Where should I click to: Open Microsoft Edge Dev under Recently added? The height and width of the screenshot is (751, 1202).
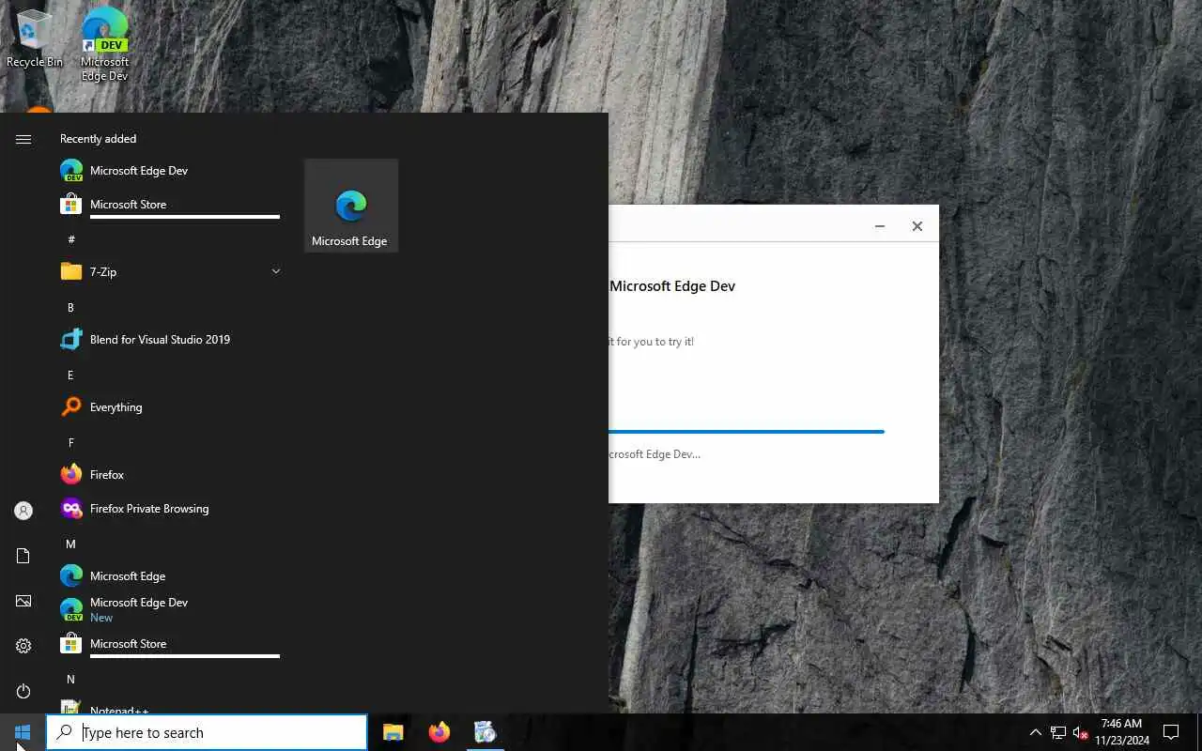[169, 171]
